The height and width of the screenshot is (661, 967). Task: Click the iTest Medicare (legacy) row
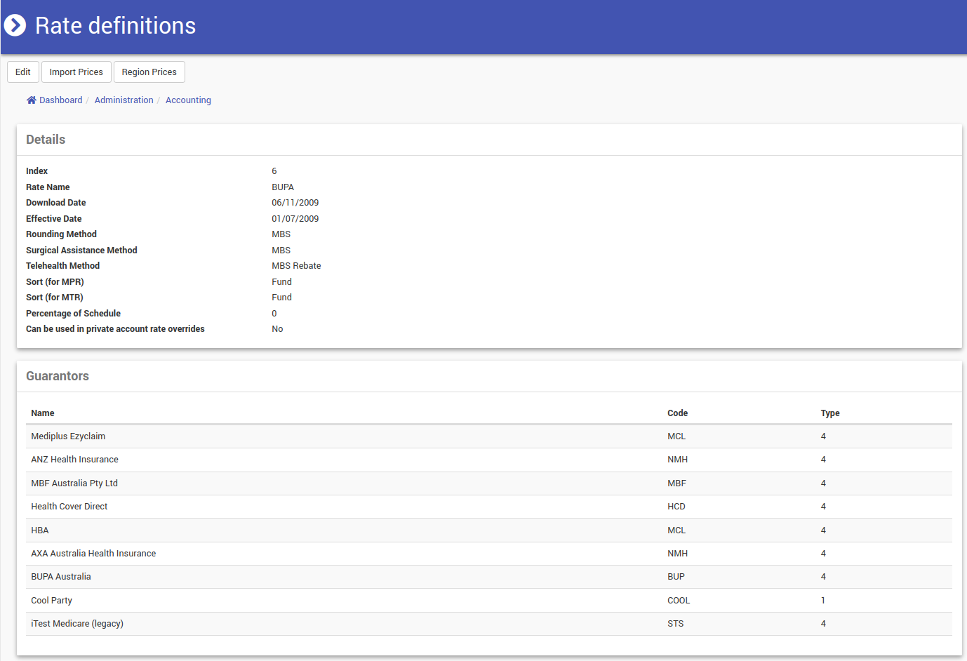pos(489,624)
